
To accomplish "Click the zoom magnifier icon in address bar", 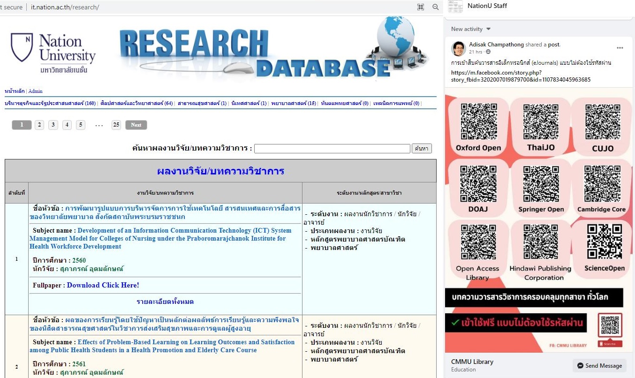I will 436,7.
